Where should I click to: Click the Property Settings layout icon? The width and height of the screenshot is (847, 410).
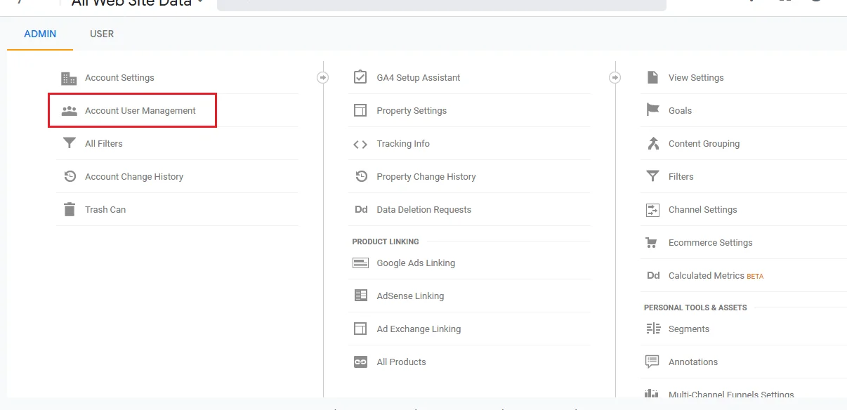[360, 111]
